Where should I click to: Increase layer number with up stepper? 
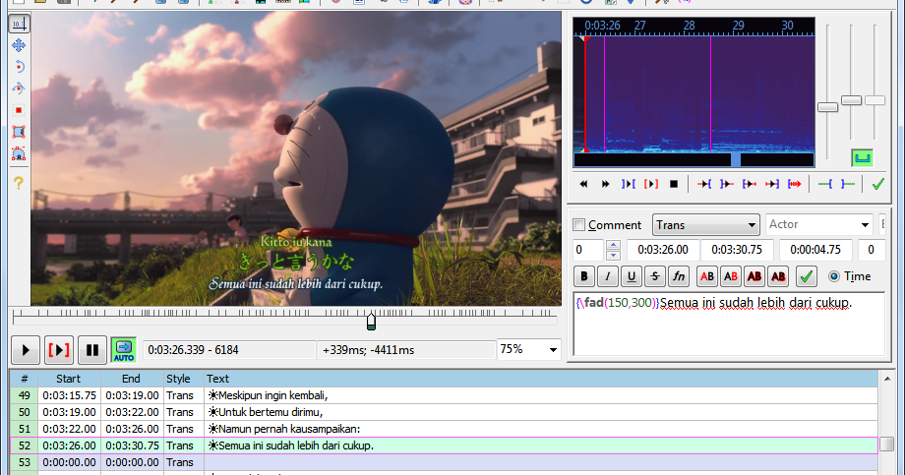[x=613, y=245]
